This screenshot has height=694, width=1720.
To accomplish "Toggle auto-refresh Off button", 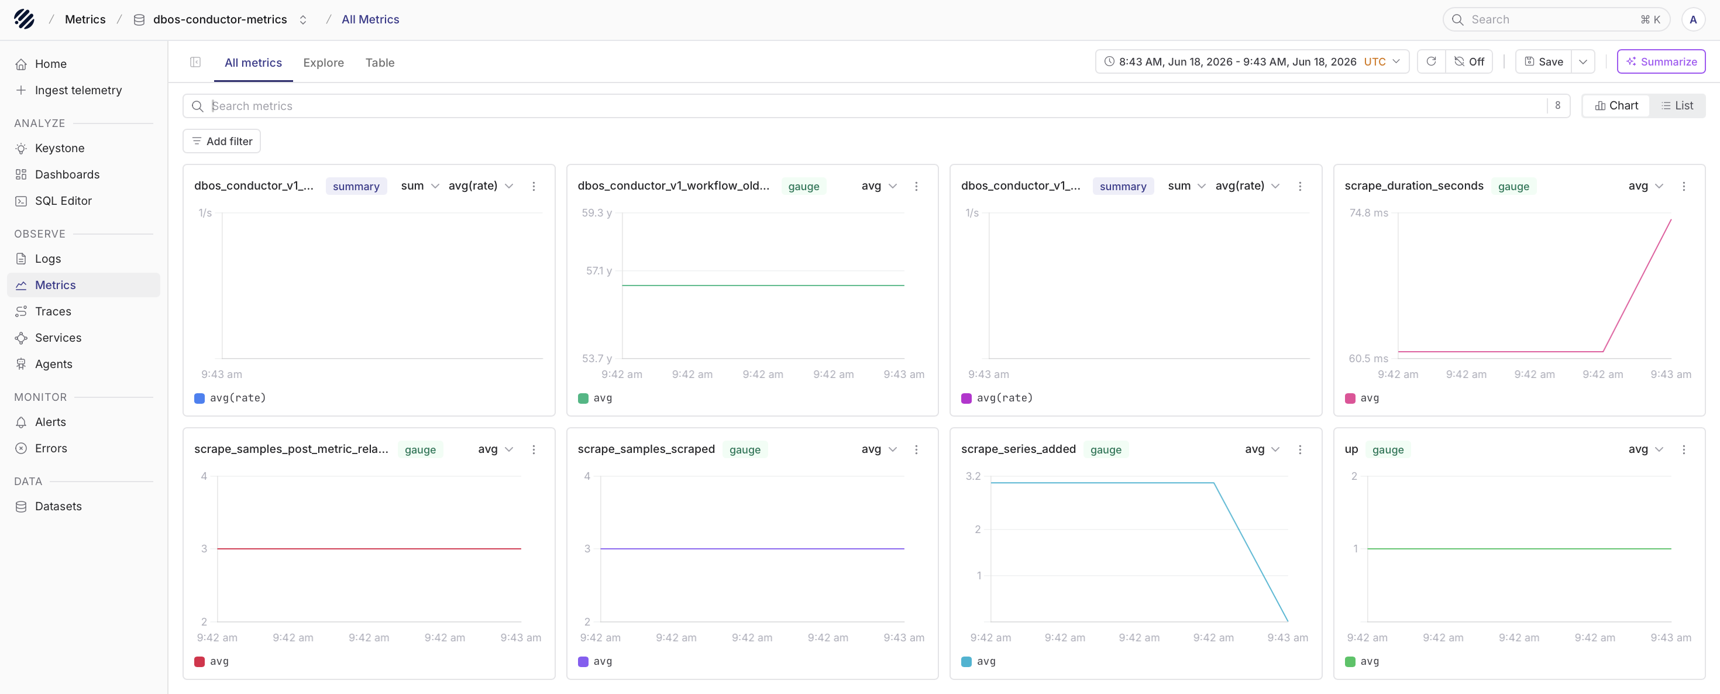I will click(1469, 61).
